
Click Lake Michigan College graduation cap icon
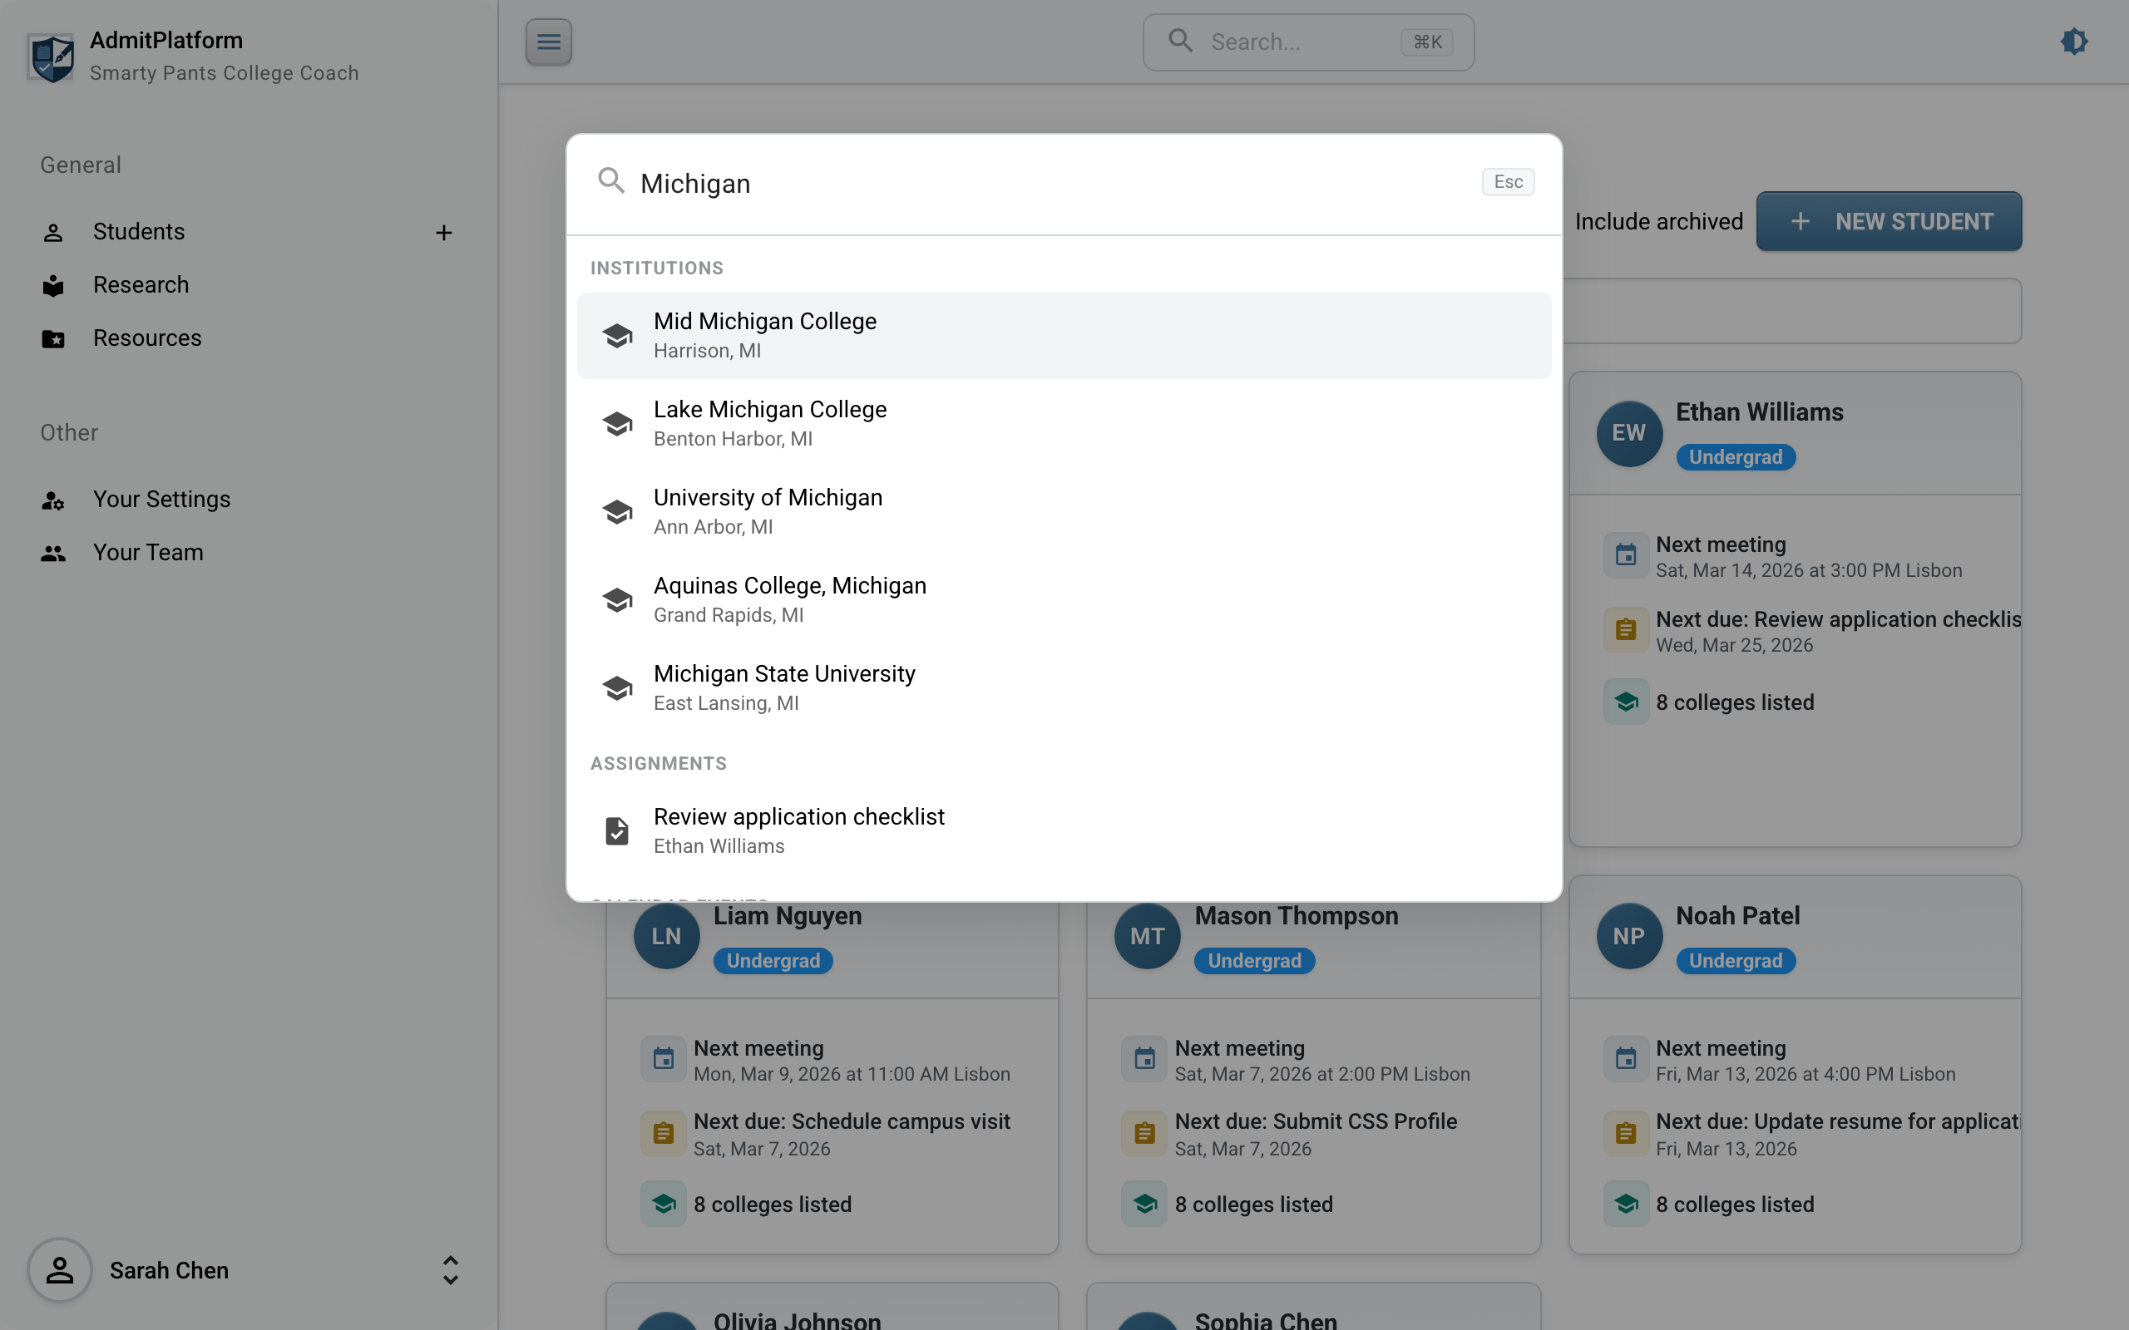(617, 423)
